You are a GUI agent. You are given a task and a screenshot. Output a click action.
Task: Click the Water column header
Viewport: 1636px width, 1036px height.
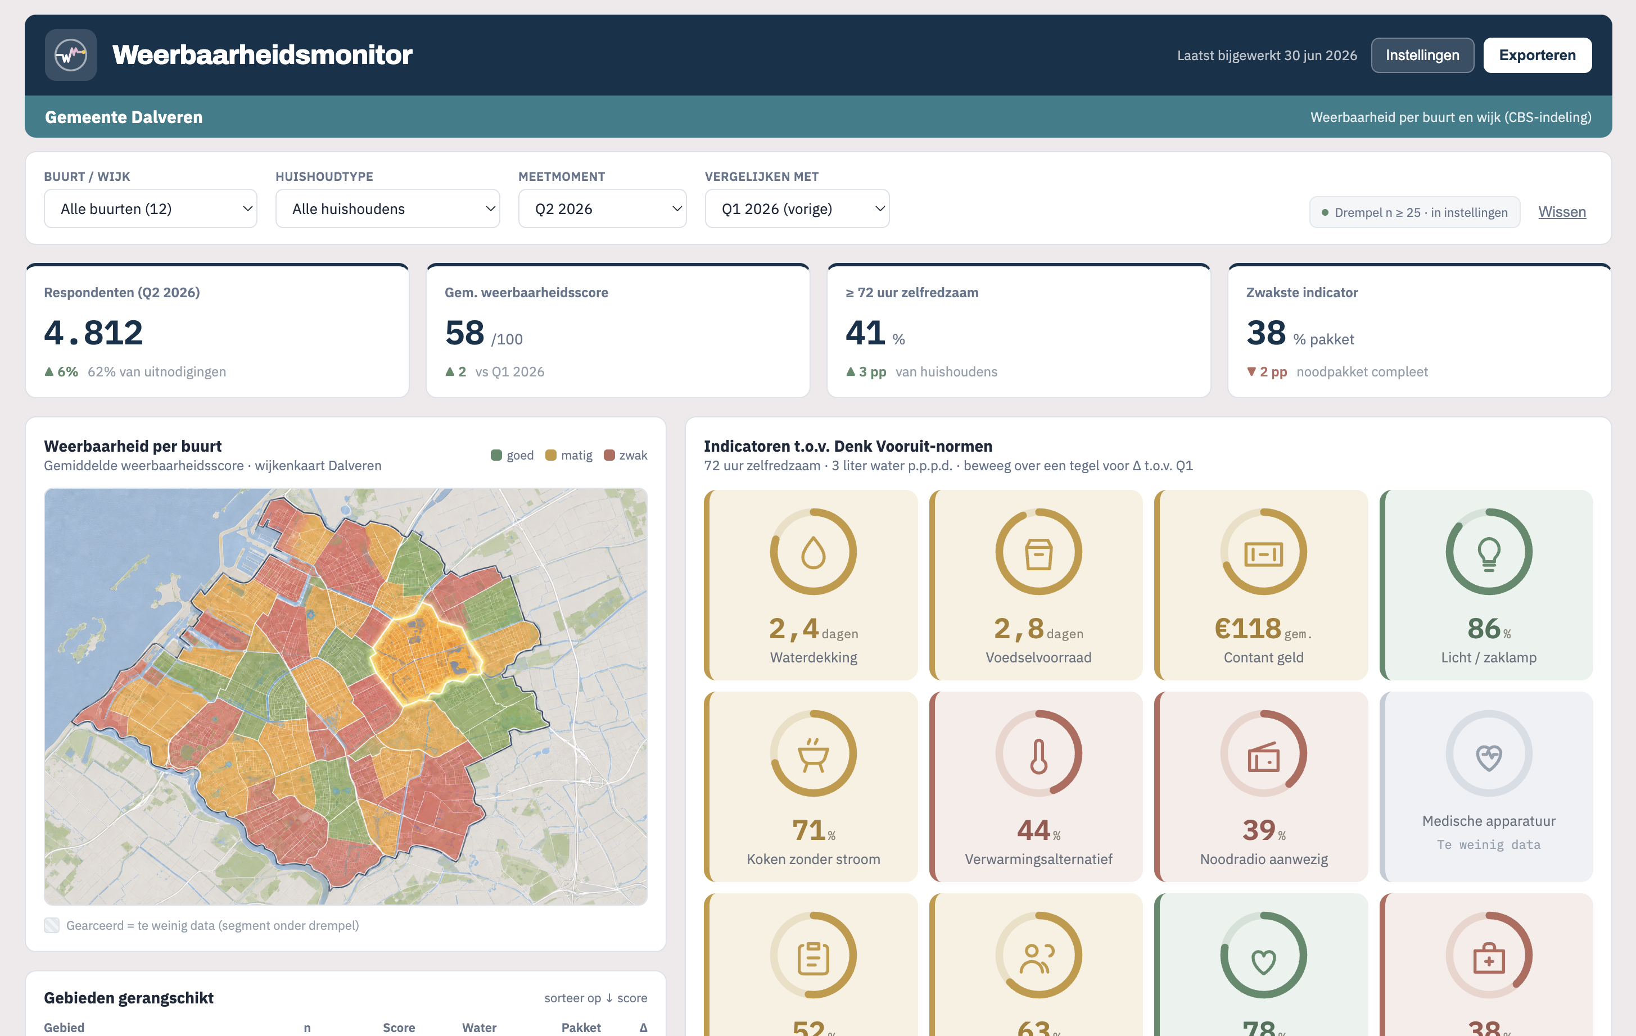479,1027
